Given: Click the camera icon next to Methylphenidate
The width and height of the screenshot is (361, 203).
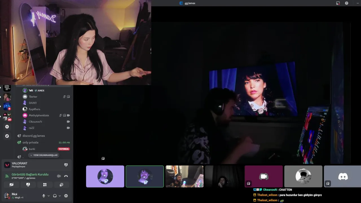Looking at the screenshot, I should pos(68,115).
